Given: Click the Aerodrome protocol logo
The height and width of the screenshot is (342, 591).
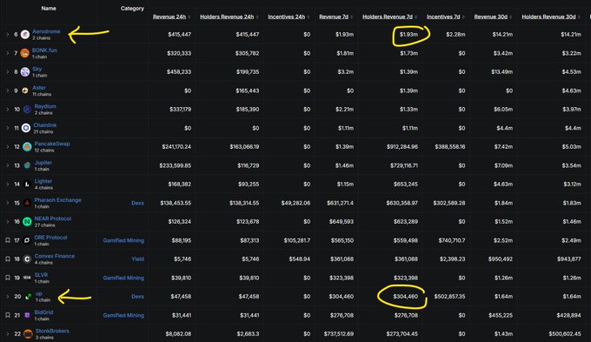Looking at the screenshot, I should tap(25, 34).
